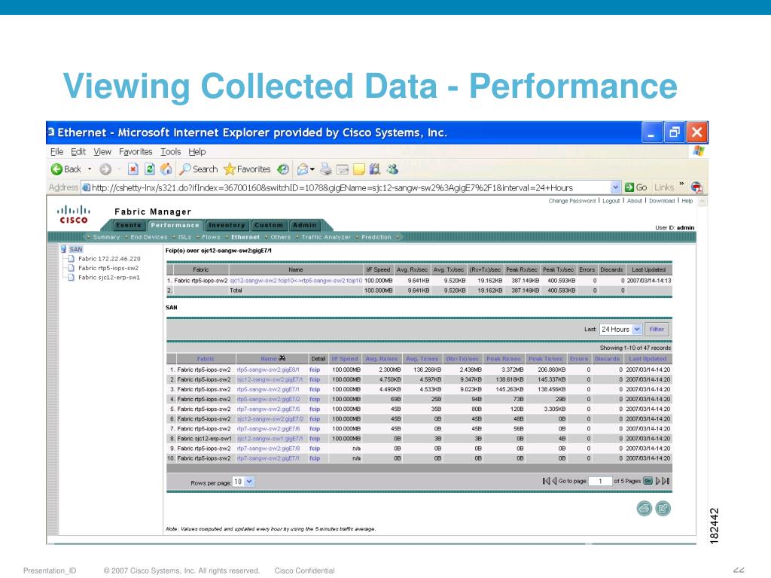Click the Change Password link
This screenshot has height=578, width=771.
tap(572, 200)
